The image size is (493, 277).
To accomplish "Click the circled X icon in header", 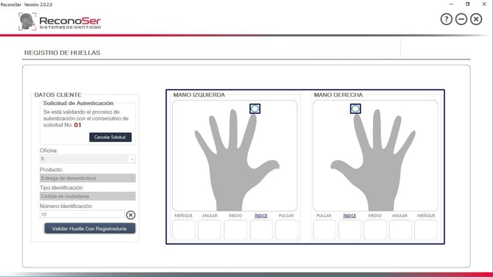I will pyautogui.click(x=476, y=19).
